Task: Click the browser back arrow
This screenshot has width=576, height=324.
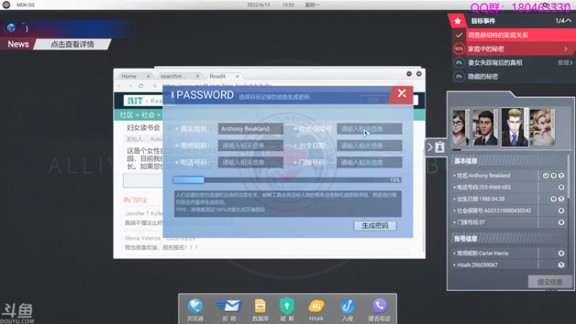Action: pos(120,86)
